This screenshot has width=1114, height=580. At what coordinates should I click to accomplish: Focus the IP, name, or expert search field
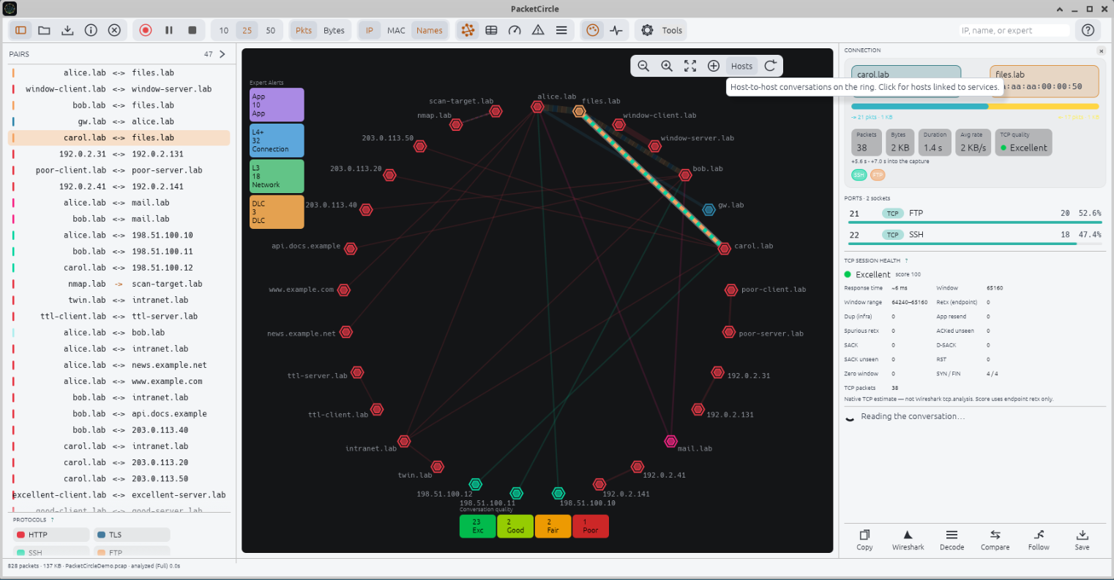point(1014,30)
